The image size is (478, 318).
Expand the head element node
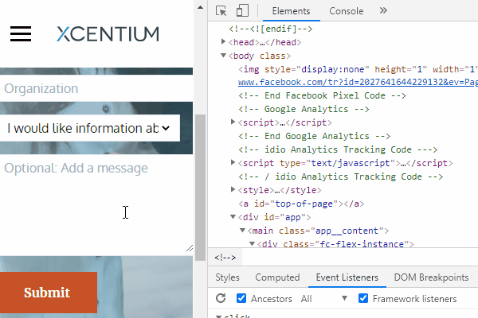coord(223,41)
